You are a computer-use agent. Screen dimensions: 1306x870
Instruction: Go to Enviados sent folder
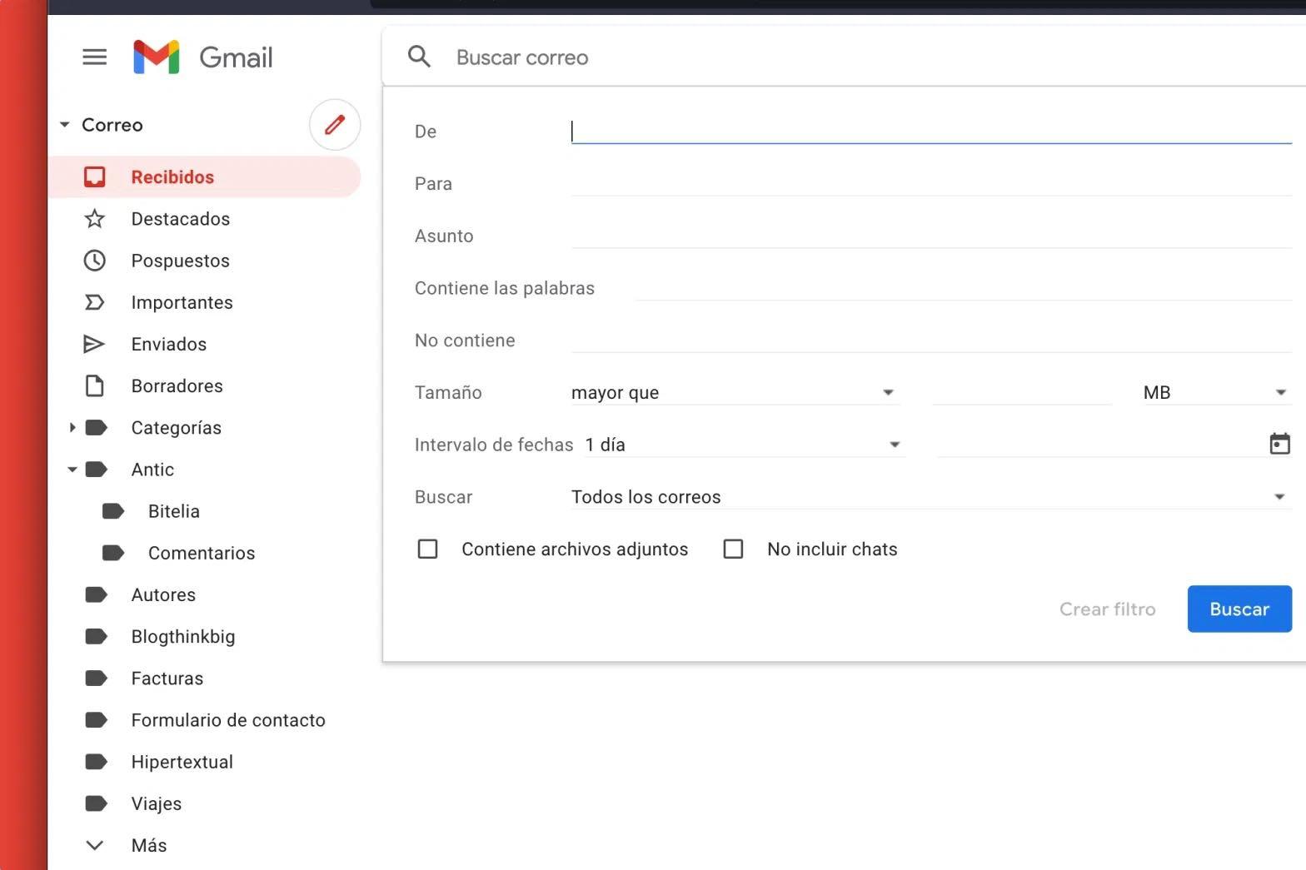click(x=168, y=344)
